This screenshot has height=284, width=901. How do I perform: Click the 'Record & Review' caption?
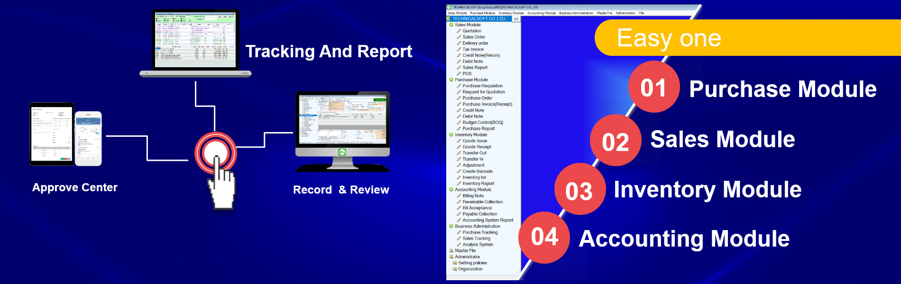pos(341,190)
